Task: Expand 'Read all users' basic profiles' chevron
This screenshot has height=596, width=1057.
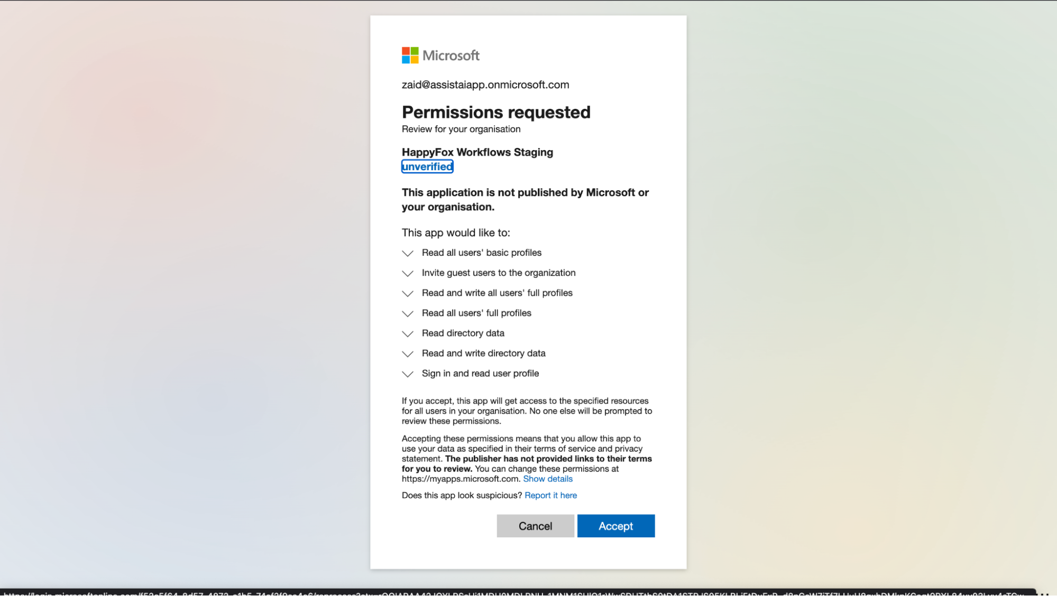Action: [408, 254]
